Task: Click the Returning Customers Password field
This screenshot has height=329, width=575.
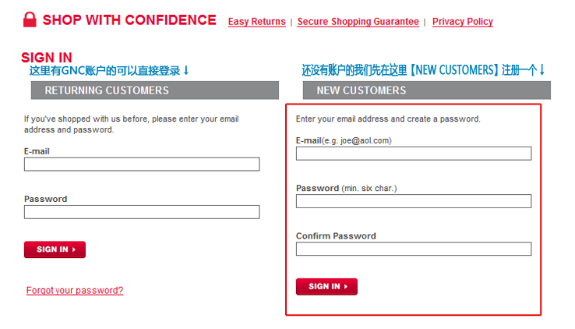Action: (142, 212)
